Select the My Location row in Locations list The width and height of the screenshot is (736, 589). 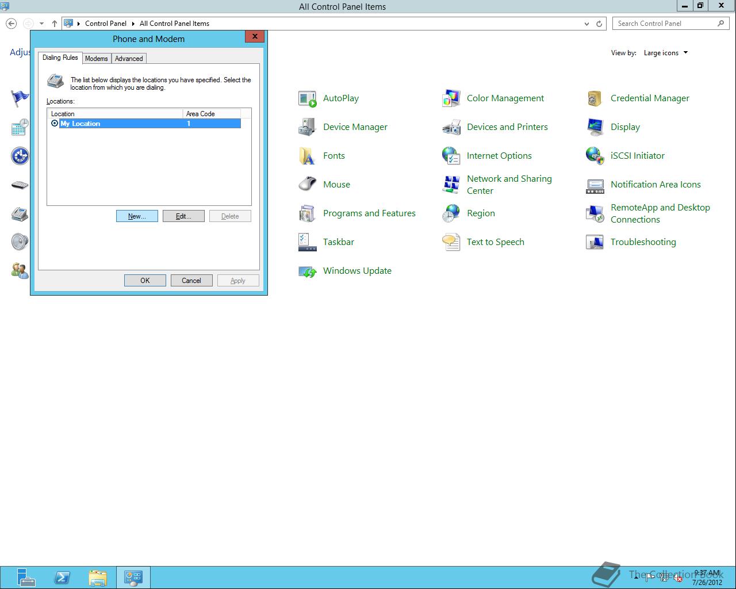click(x=115, y=123)
